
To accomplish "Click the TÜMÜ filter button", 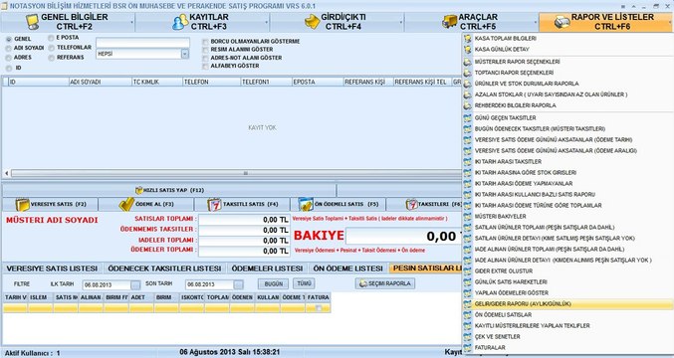I will click(x=304, y=283).
